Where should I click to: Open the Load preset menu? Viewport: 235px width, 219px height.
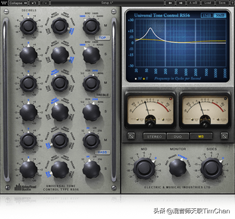(207, 3)
